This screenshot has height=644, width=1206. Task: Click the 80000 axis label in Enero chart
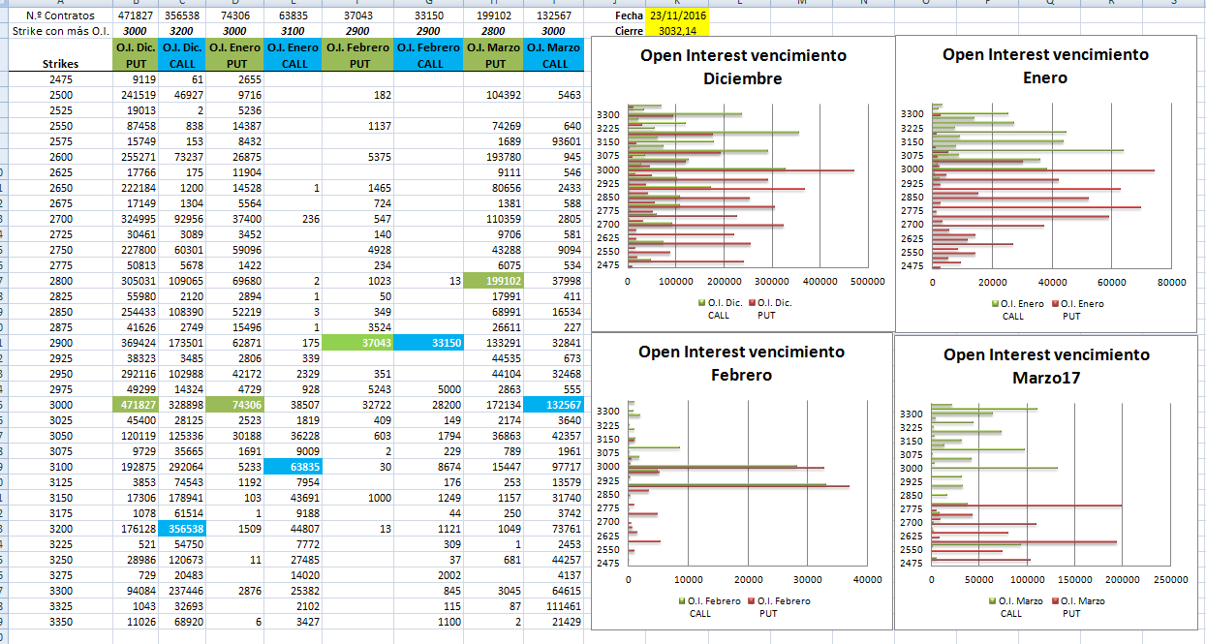(1172, 282)
